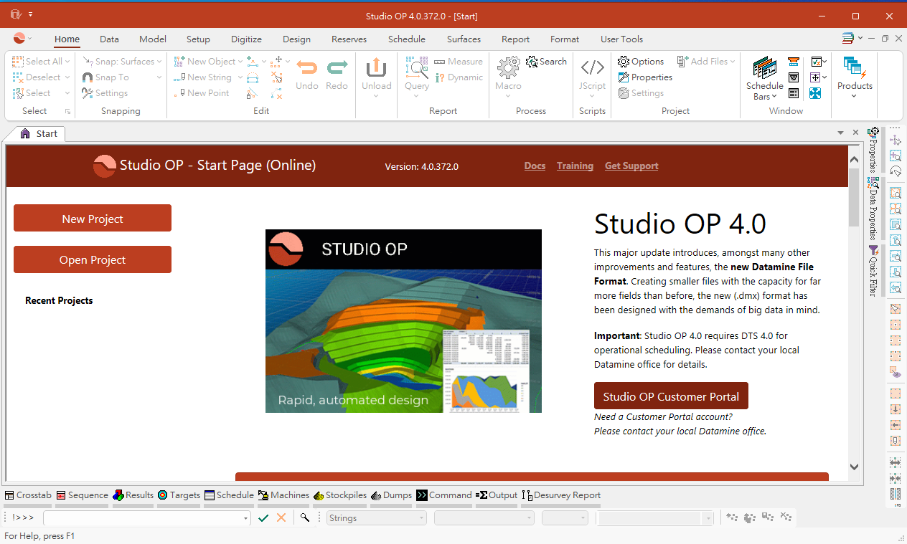Expand the Select All dropdown arrow
This screenshot has height=544, width=907.
click(x=67, y=62)
